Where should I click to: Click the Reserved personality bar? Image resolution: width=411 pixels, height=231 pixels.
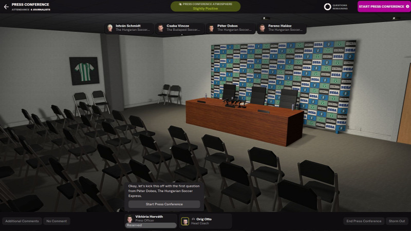pyautogui.click(x=151, y=225)
